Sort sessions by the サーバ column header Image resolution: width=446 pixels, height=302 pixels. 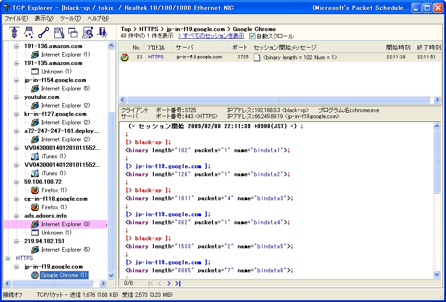click(x=201, y=48)
